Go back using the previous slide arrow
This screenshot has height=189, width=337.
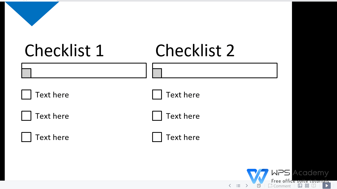(230, 186)
